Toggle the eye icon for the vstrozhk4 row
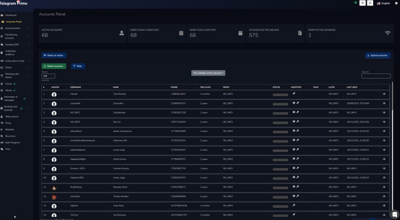 384,103
